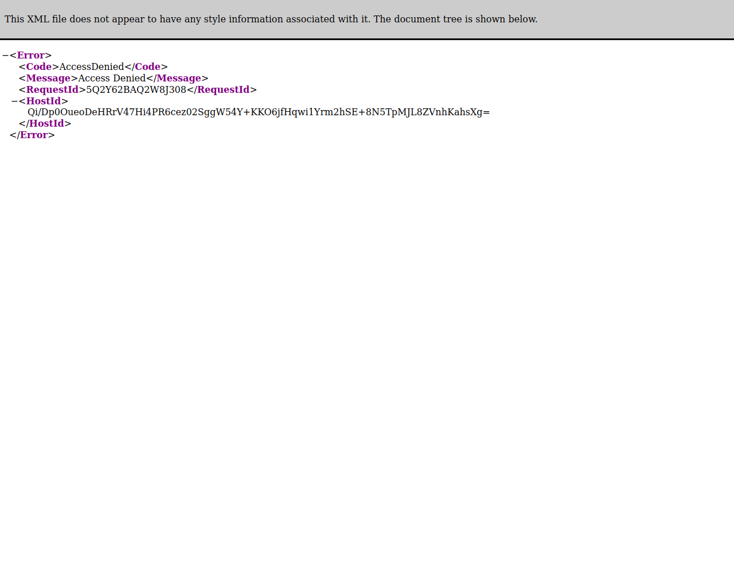This screenshot has height=587, width=734.
Task: Click the XML no-style information notice
Action: pos(271,19)
